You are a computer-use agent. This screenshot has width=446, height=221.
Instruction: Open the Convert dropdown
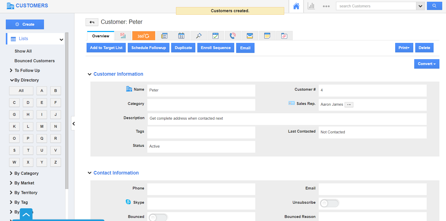coord(426,64)
